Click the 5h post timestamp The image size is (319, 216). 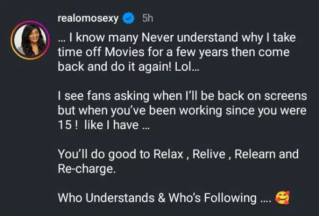pos(148,19)
